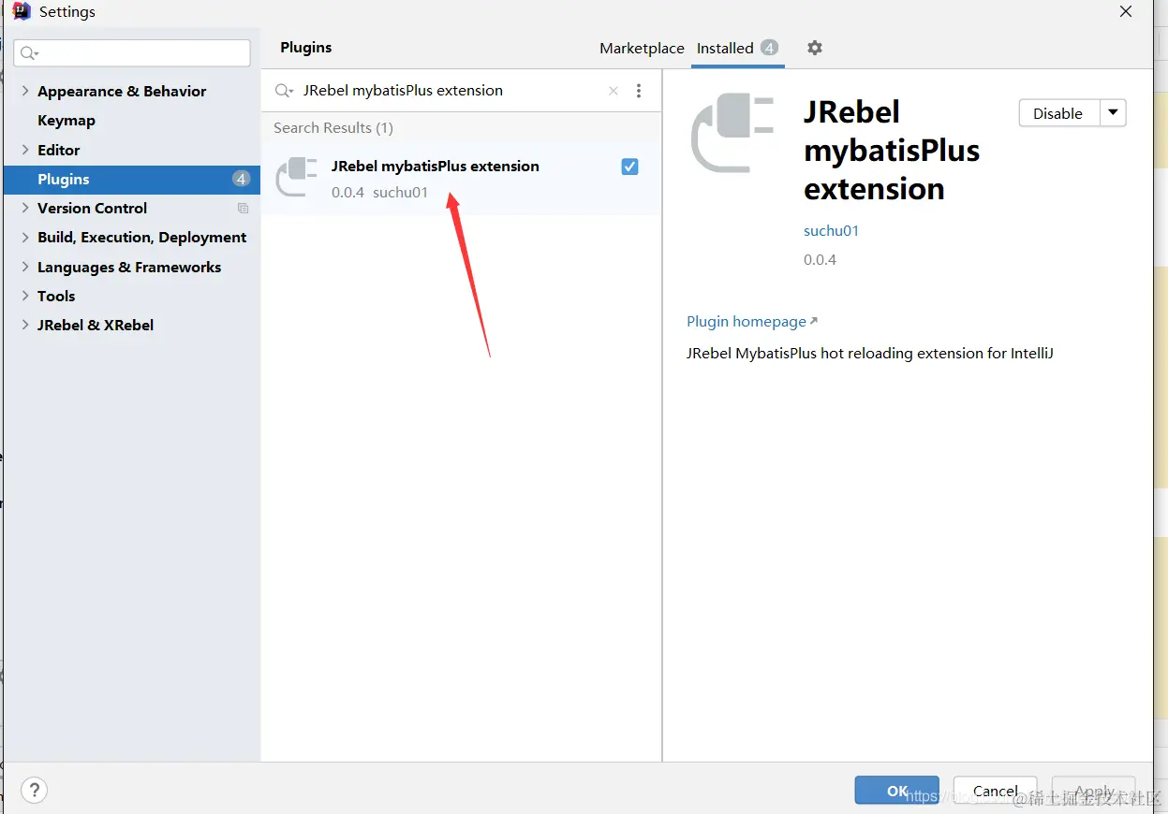Open the suchu01 vendor link in details
1168x814 pixels.
click(831, 230)
